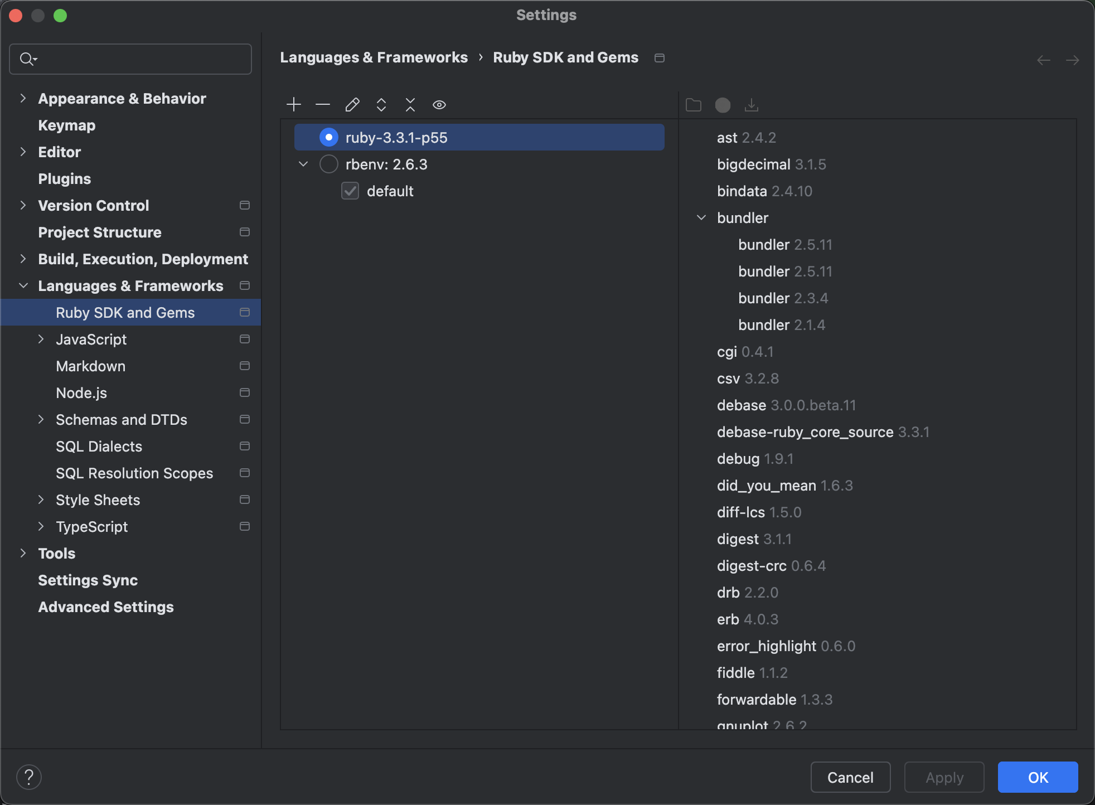The width and height of the screenshot is (1095, 805).
Task: Click the eye icon in SDK toolbar
Action: [x=439, y=105]
